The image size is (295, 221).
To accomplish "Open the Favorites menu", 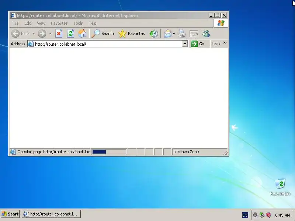I will click(x=59, y=23).
